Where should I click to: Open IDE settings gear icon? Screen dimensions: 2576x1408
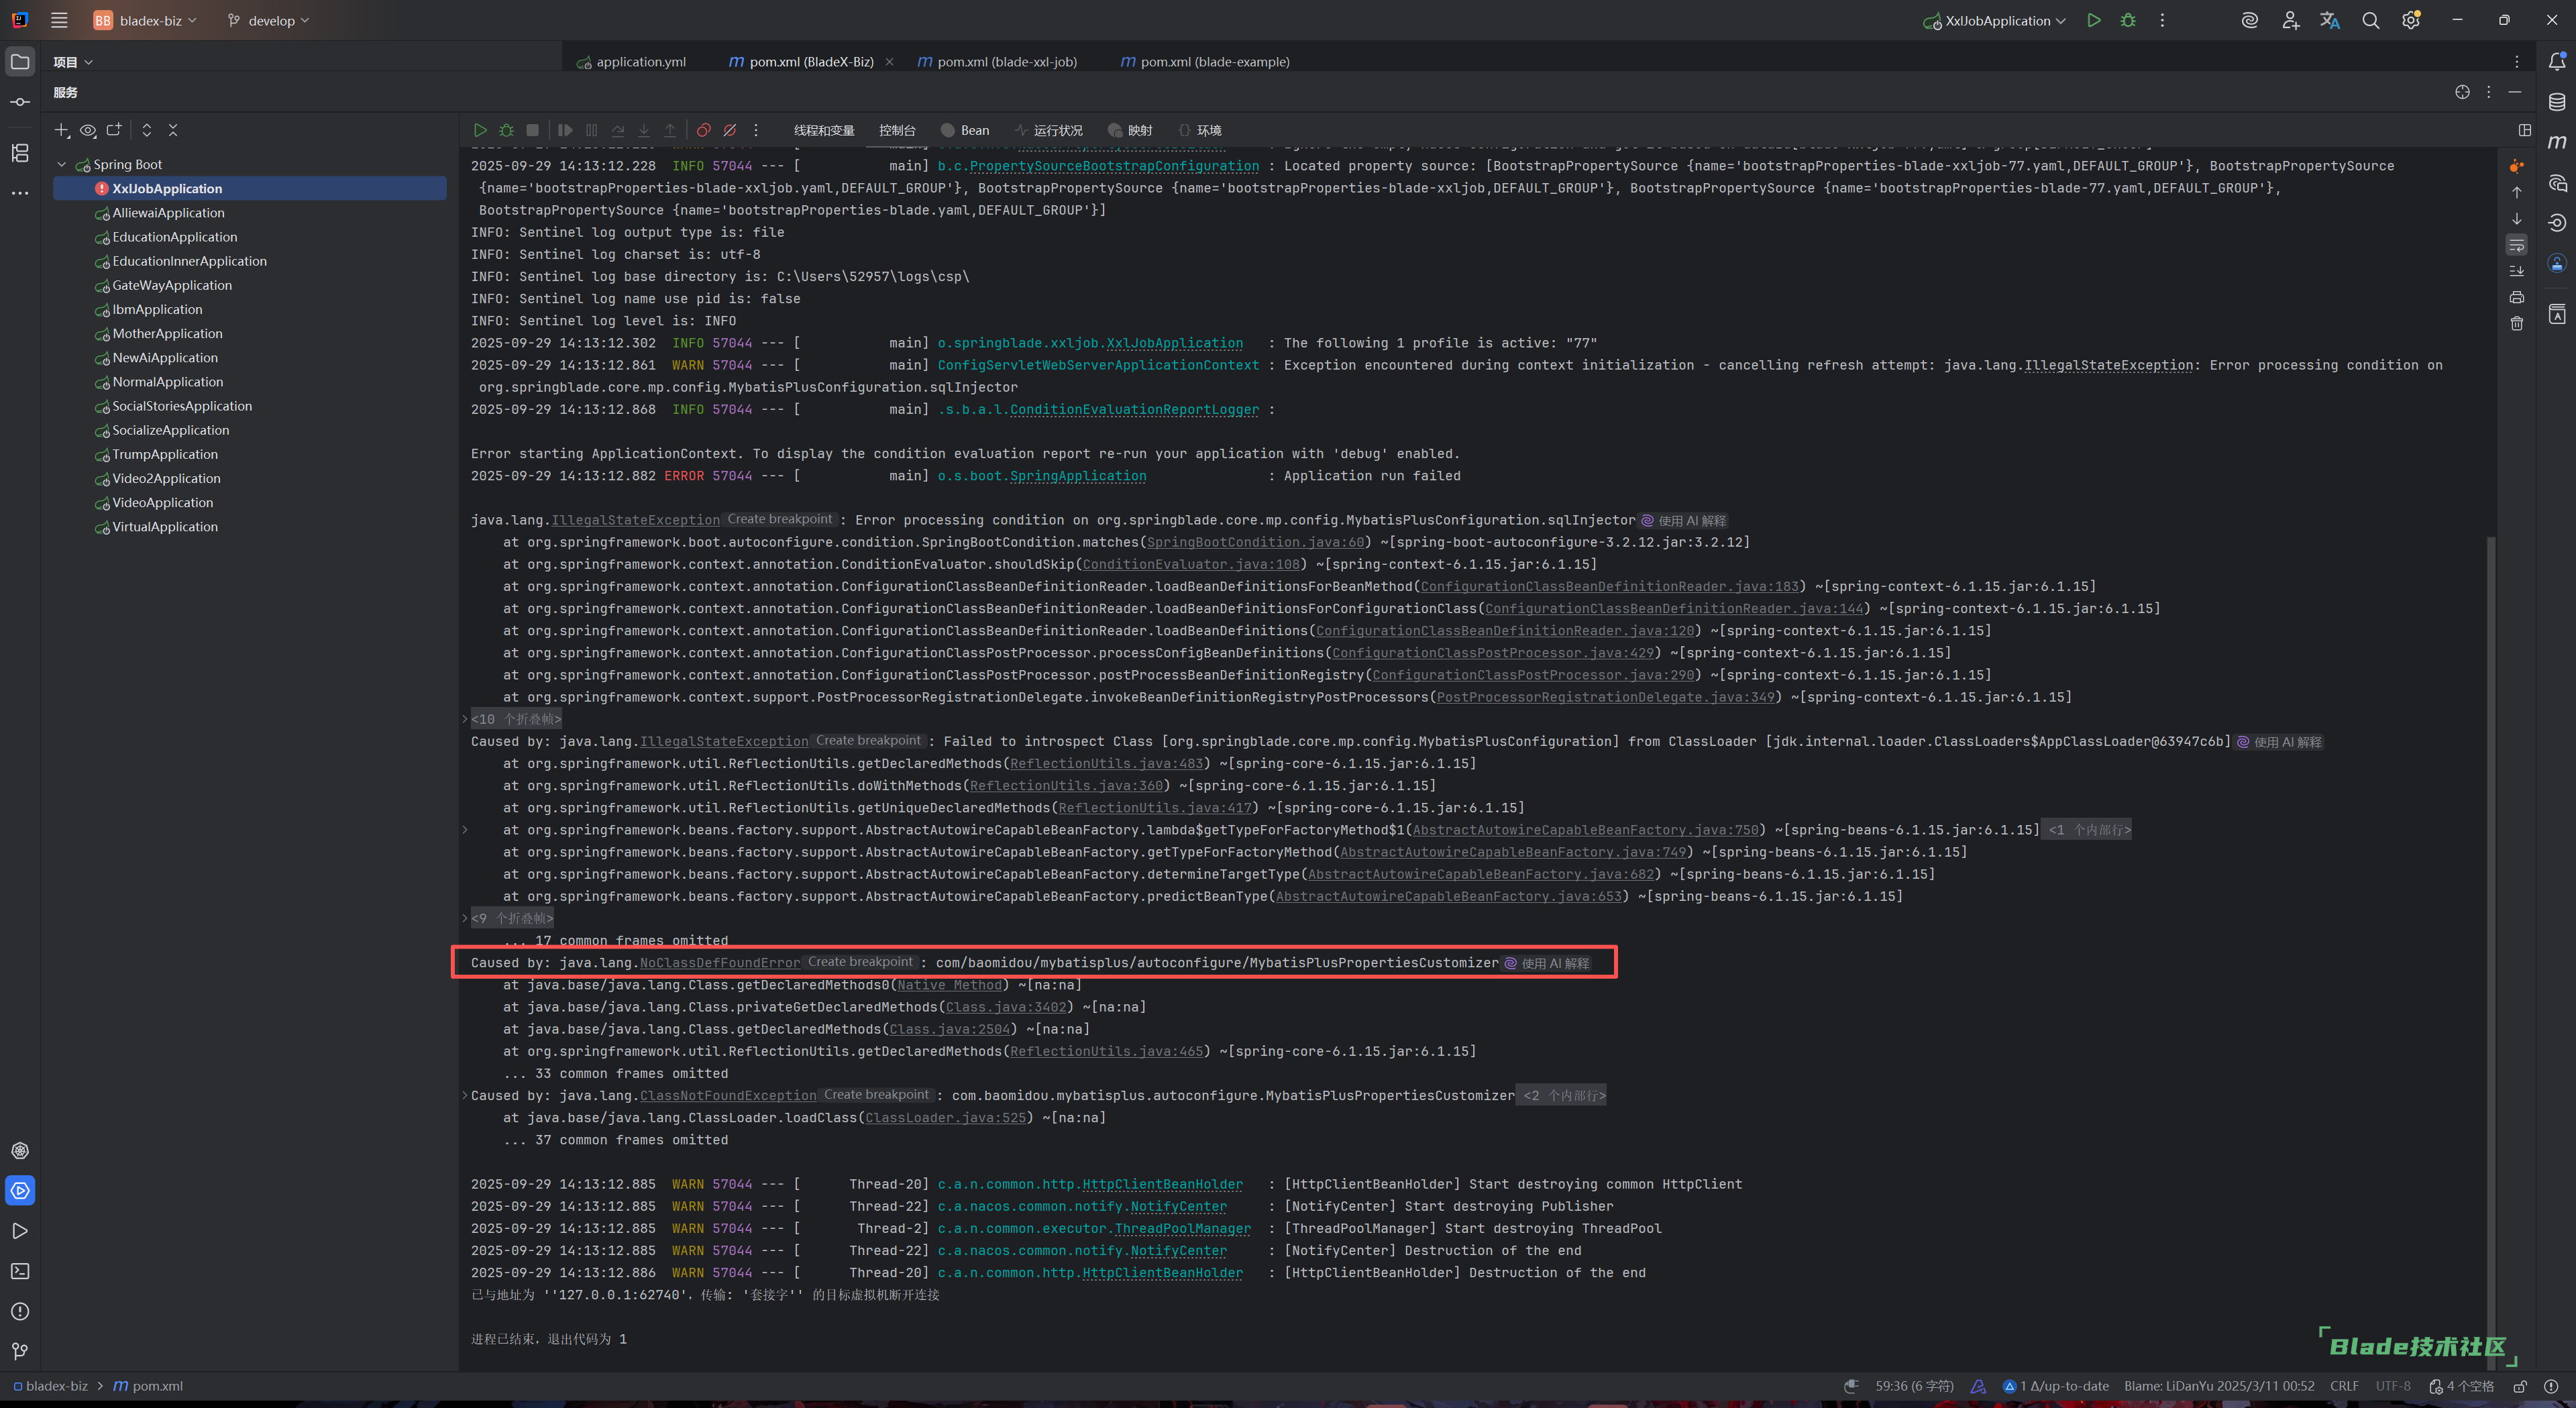pos(2411,20)
